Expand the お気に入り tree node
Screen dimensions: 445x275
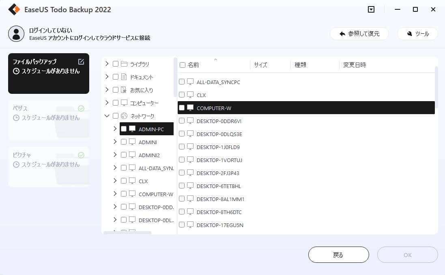click(107, 89)
